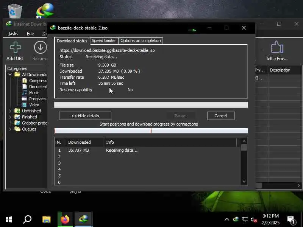Collapse the All Downloads tree node
The width and height of the screenshot is (303, 227).
[x=10, y=74]
